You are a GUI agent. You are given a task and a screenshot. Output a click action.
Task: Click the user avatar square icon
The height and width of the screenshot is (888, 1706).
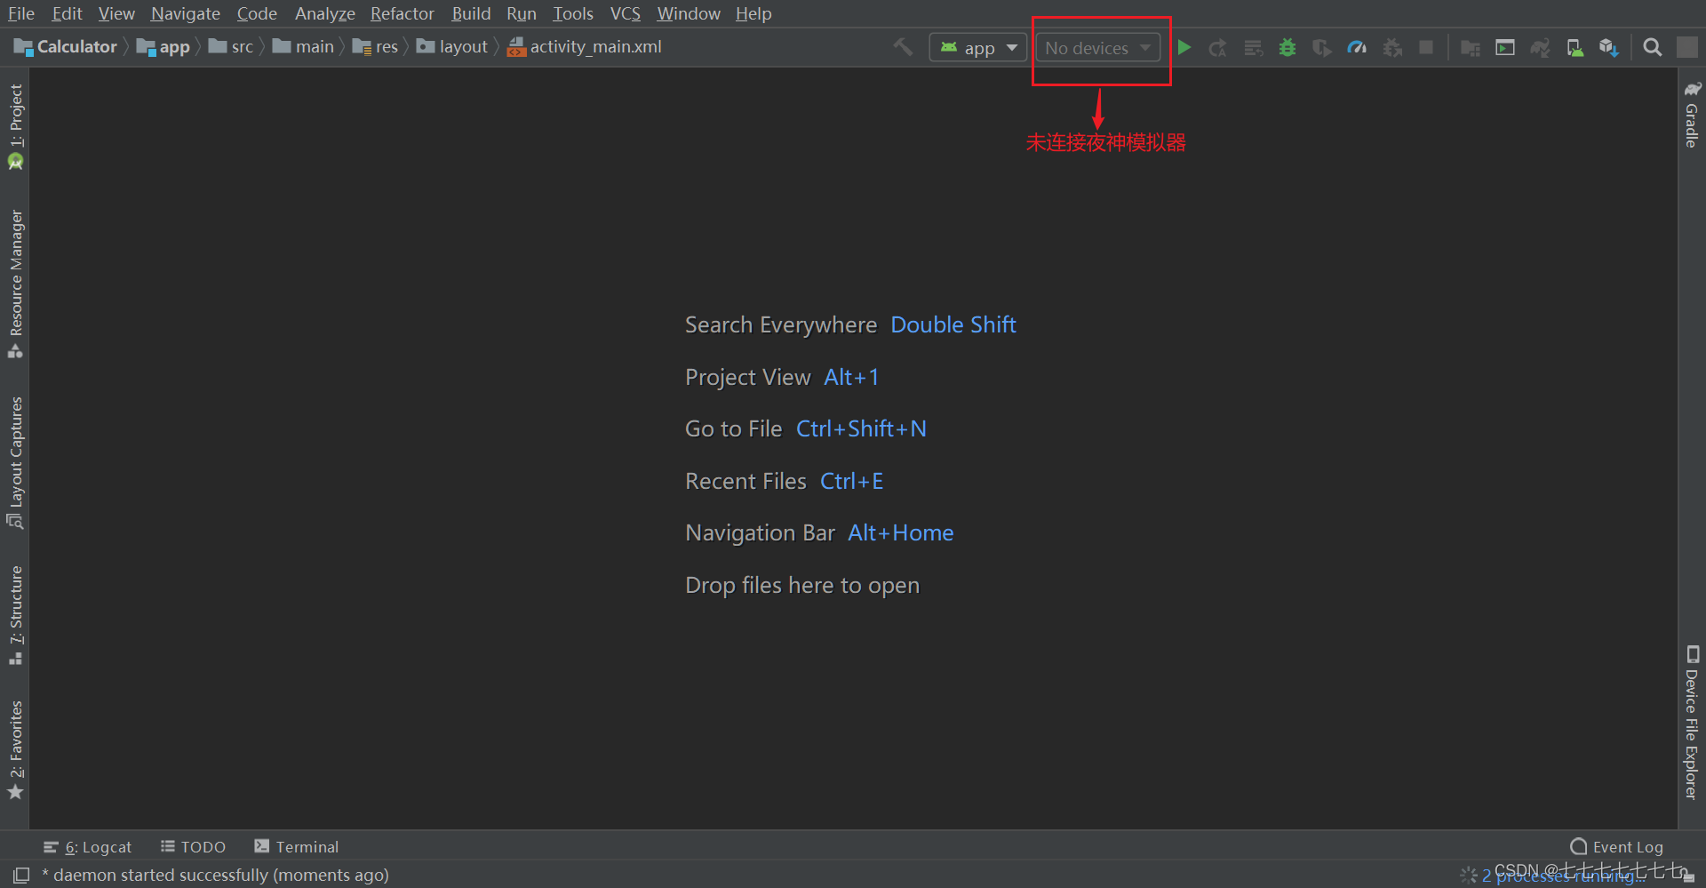coord(1687,47)
